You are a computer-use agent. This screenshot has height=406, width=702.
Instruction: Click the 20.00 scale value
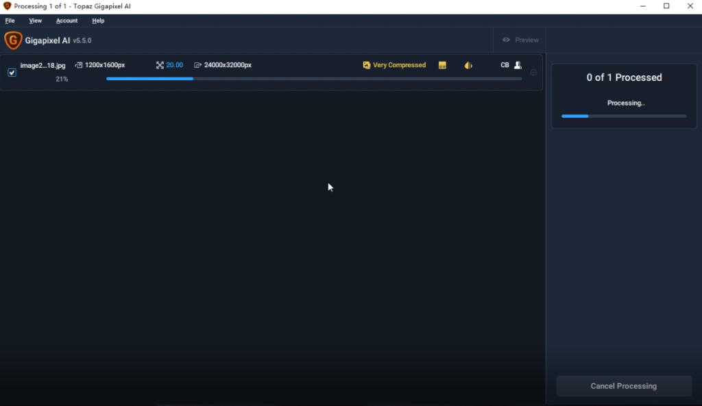(x=175, y=65)
